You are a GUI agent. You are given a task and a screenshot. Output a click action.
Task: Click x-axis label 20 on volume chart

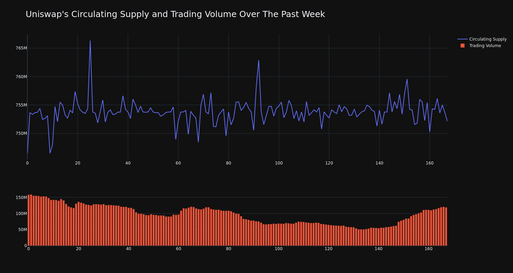[x=78, y=249]
